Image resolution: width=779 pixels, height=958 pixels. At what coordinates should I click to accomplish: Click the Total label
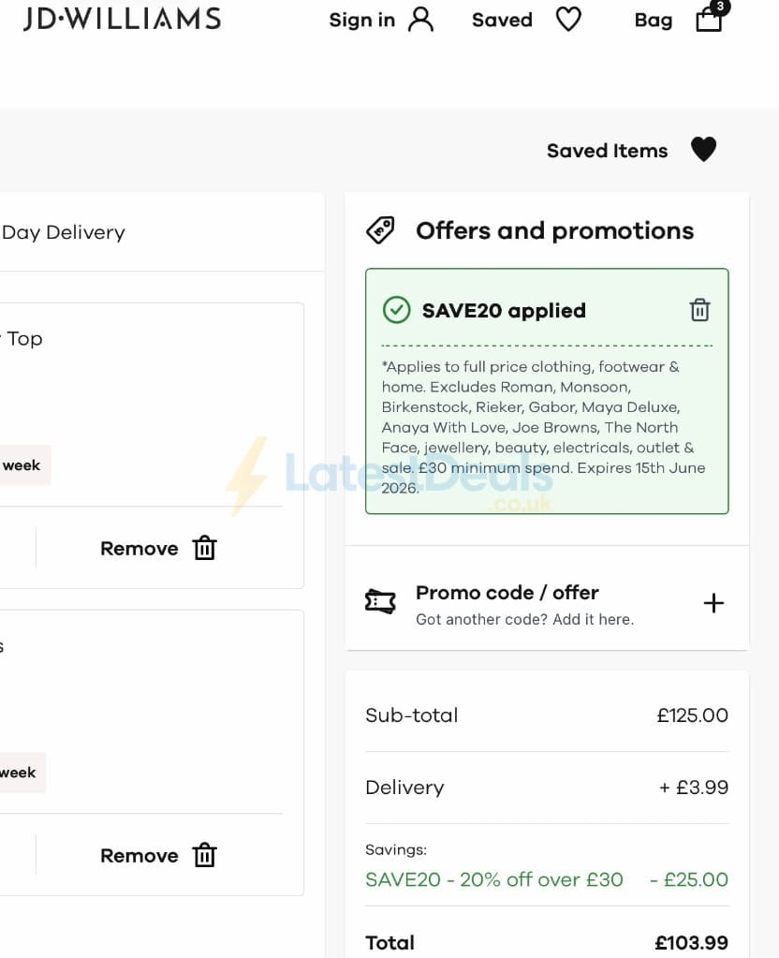389,943
